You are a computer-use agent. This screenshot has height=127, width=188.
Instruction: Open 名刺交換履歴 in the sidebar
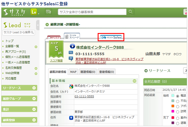pyautogui.click(x=13, y=68)
